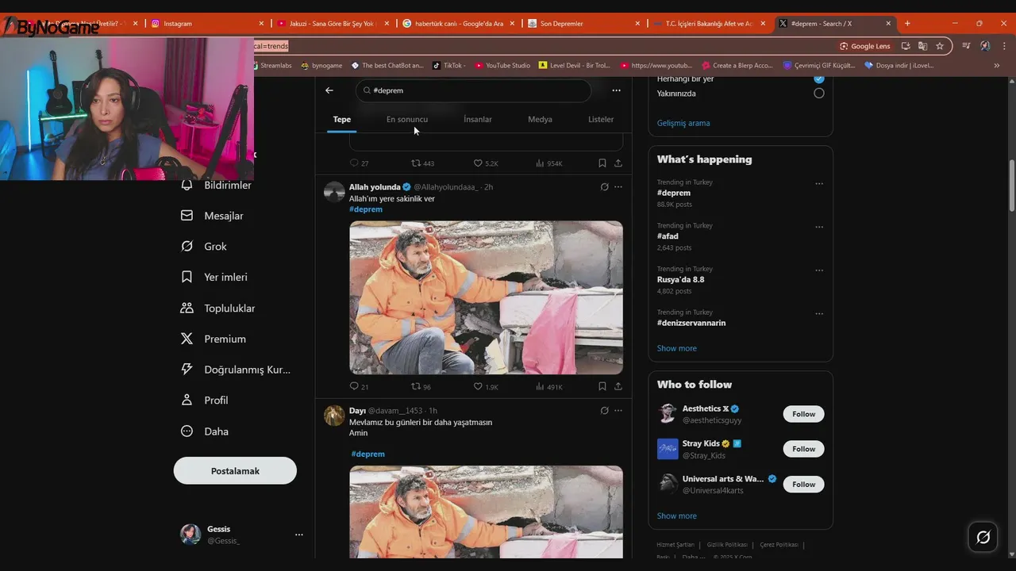Image resolution: width=1016 pixels, height=571 pixels.
Task: Open the more options on the Allah yolunda post
Action: pyautogui.click(x=618, y=187)
